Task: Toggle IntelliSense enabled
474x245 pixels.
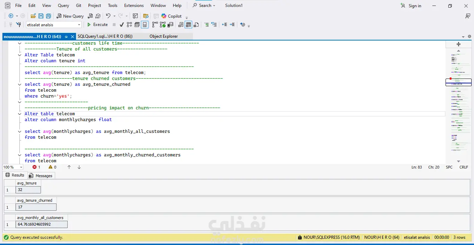Action: [x=145, y=25]
